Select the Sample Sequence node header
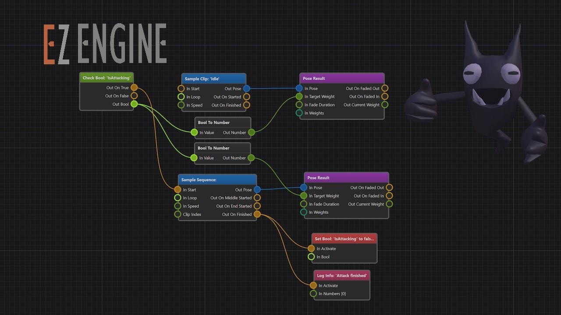This screenshot has height=315, width=561. coord(217,180)
